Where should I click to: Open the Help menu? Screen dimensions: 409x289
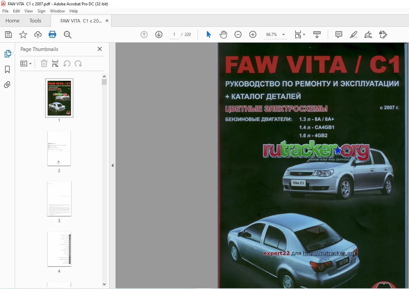pos(74,11)
